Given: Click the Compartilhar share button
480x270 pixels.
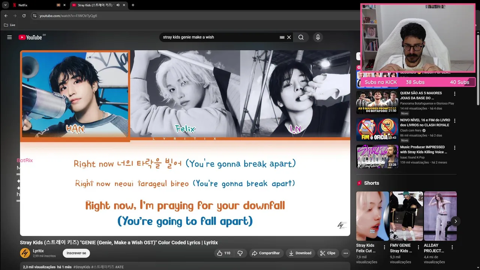Looking at the screenshot, I should point(266,253).
